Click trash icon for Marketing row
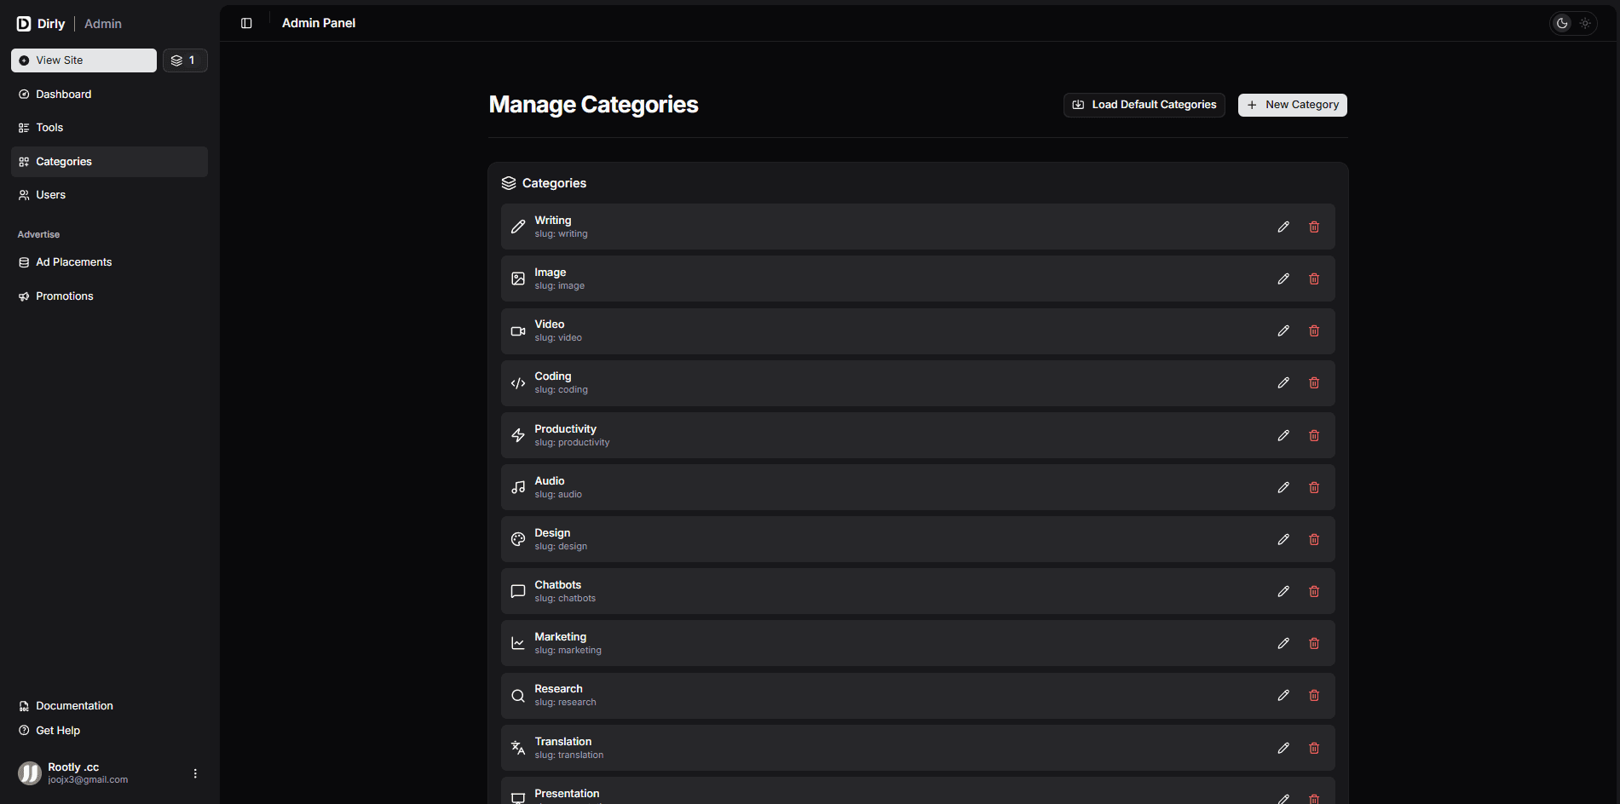This screenshot has height=804, width=1620. point(1313,643)
